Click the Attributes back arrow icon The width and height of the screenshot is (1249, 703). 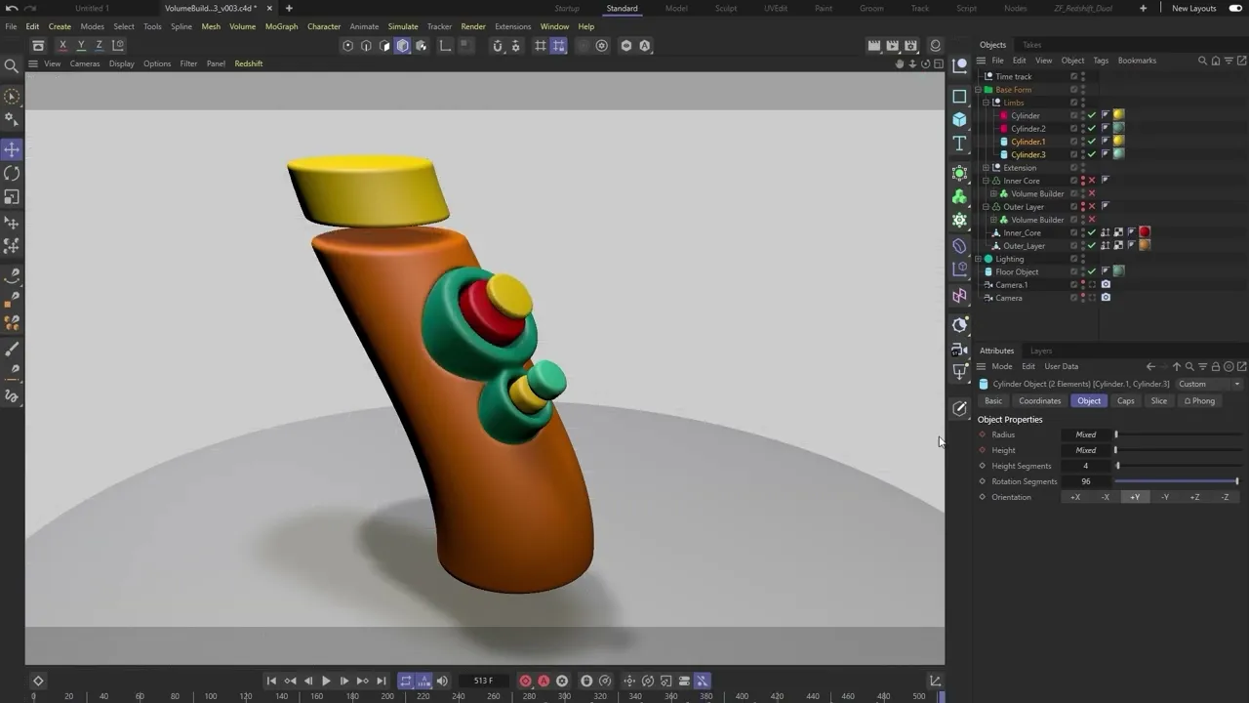1150,366
